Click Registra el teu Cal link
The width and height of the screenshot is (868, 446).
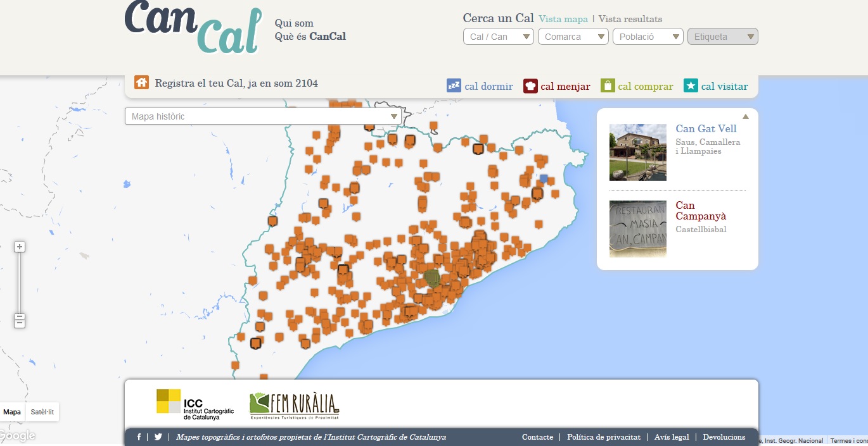(236, 83)
